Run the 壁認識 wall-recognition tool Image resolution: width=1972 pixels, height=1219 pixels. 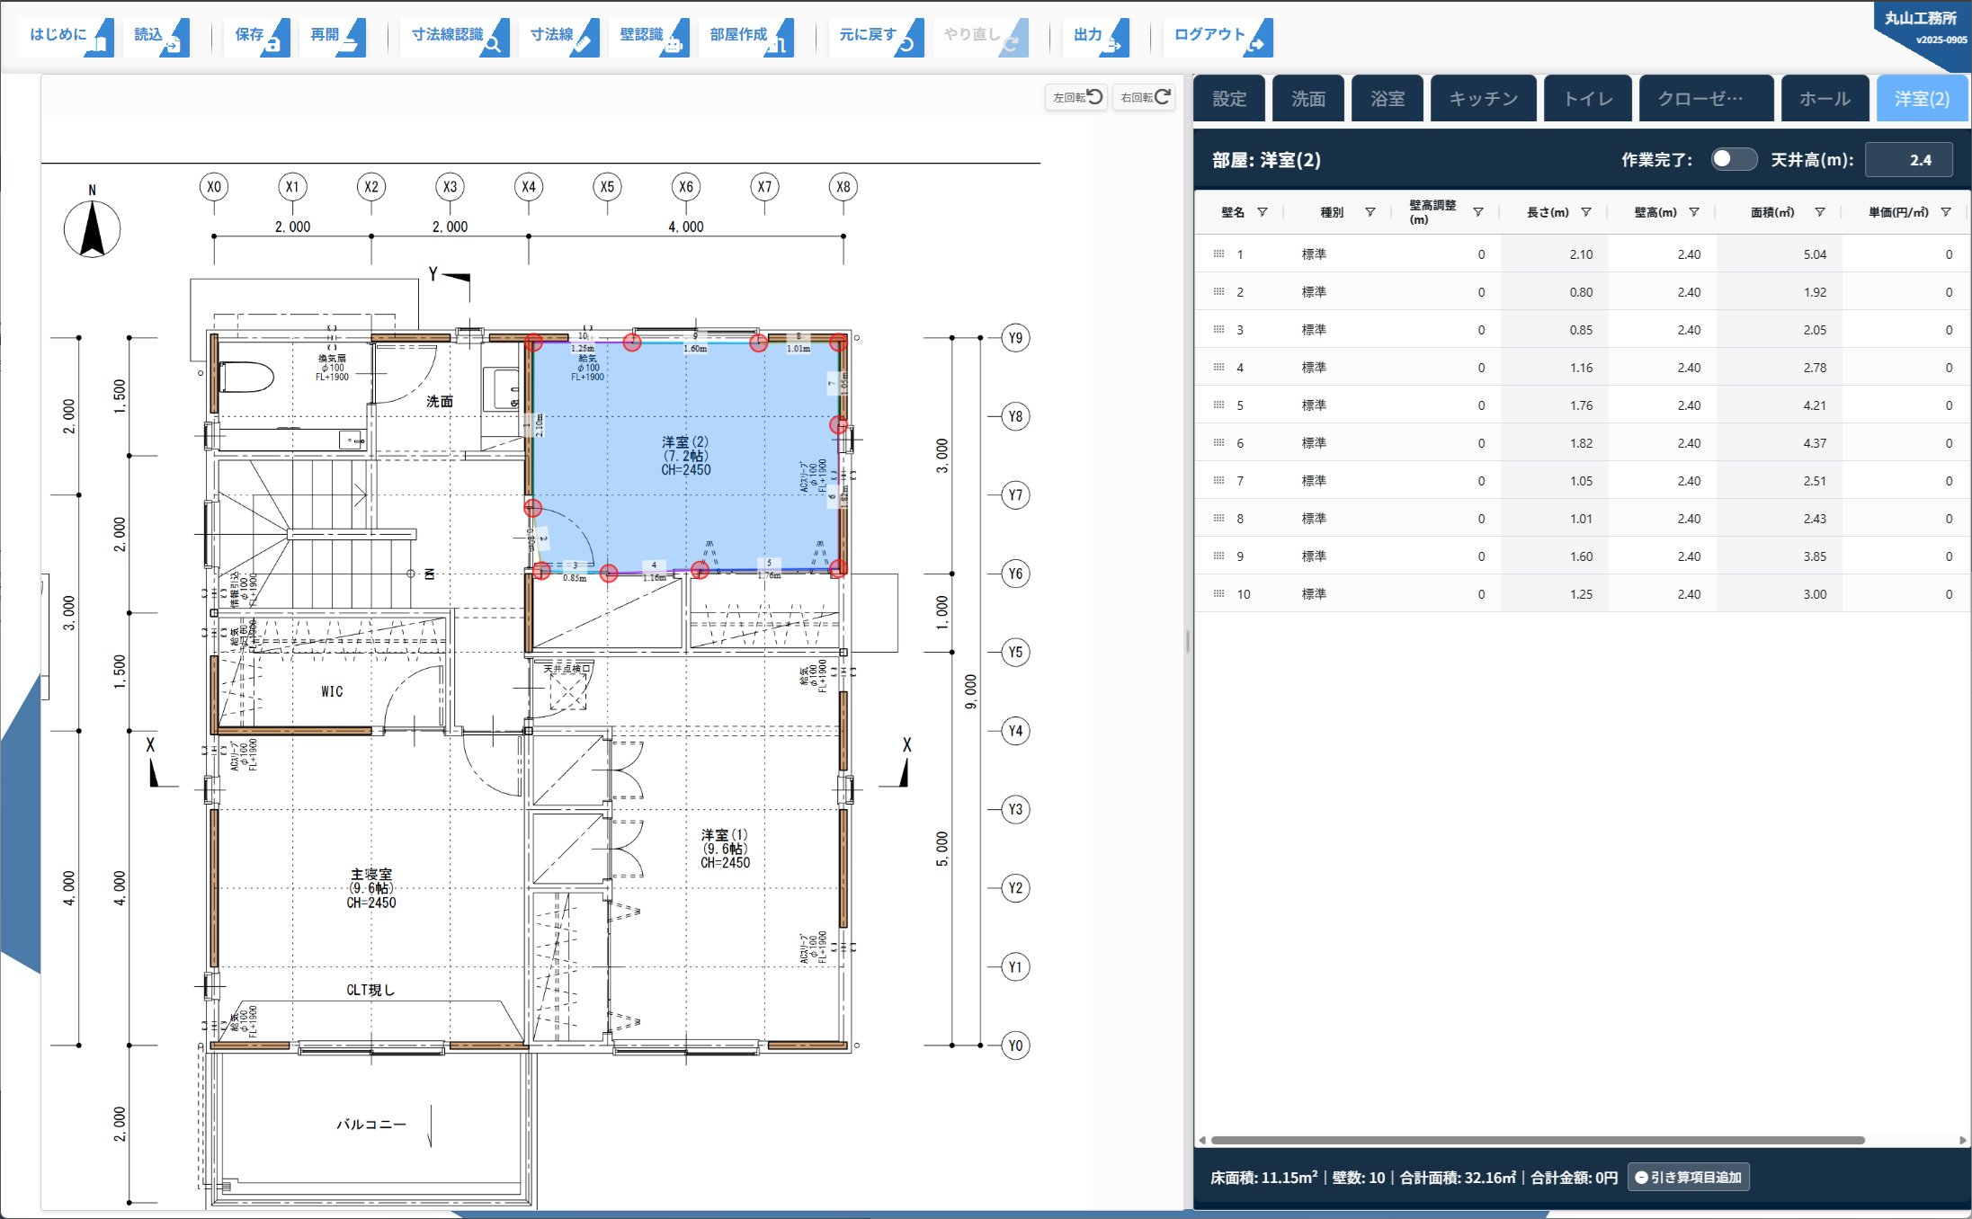tap(651, 36)
